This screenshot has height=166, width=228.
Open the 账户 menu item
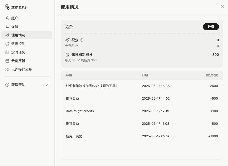click(x=27, y=18)
